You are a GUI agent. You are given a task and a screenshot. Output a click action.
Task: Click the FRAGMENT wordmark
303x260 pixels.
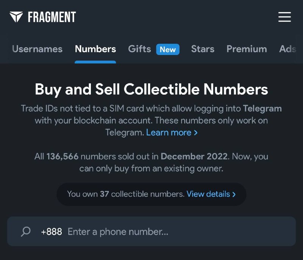52,17
